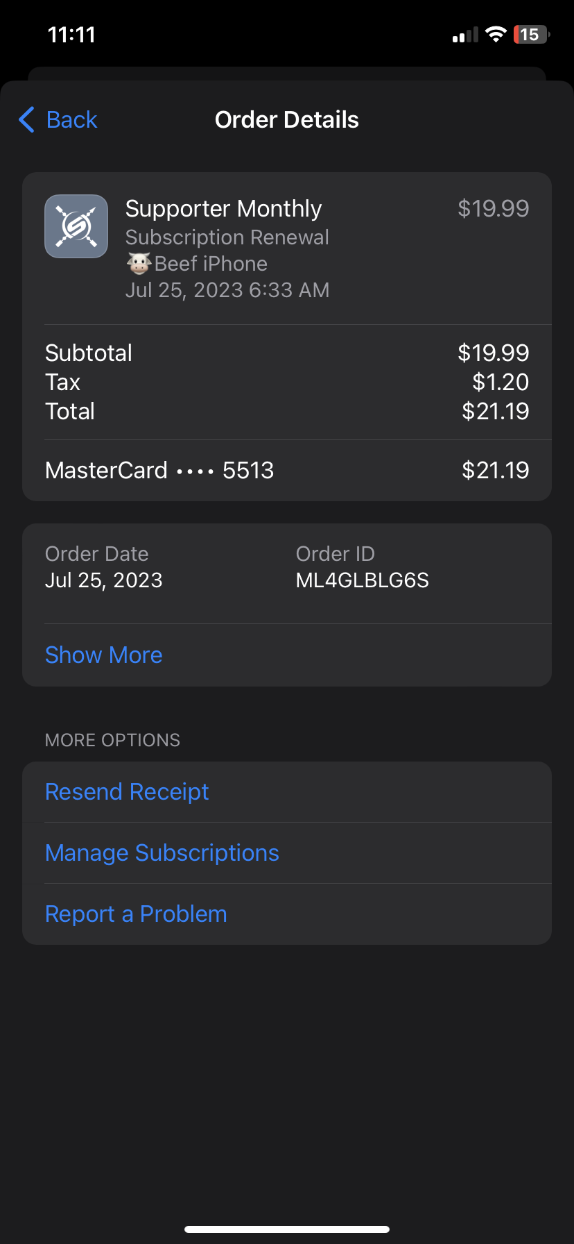Select Report a Problem
Viewport: 574px width, 1244px height.
(x=136, y=914)
